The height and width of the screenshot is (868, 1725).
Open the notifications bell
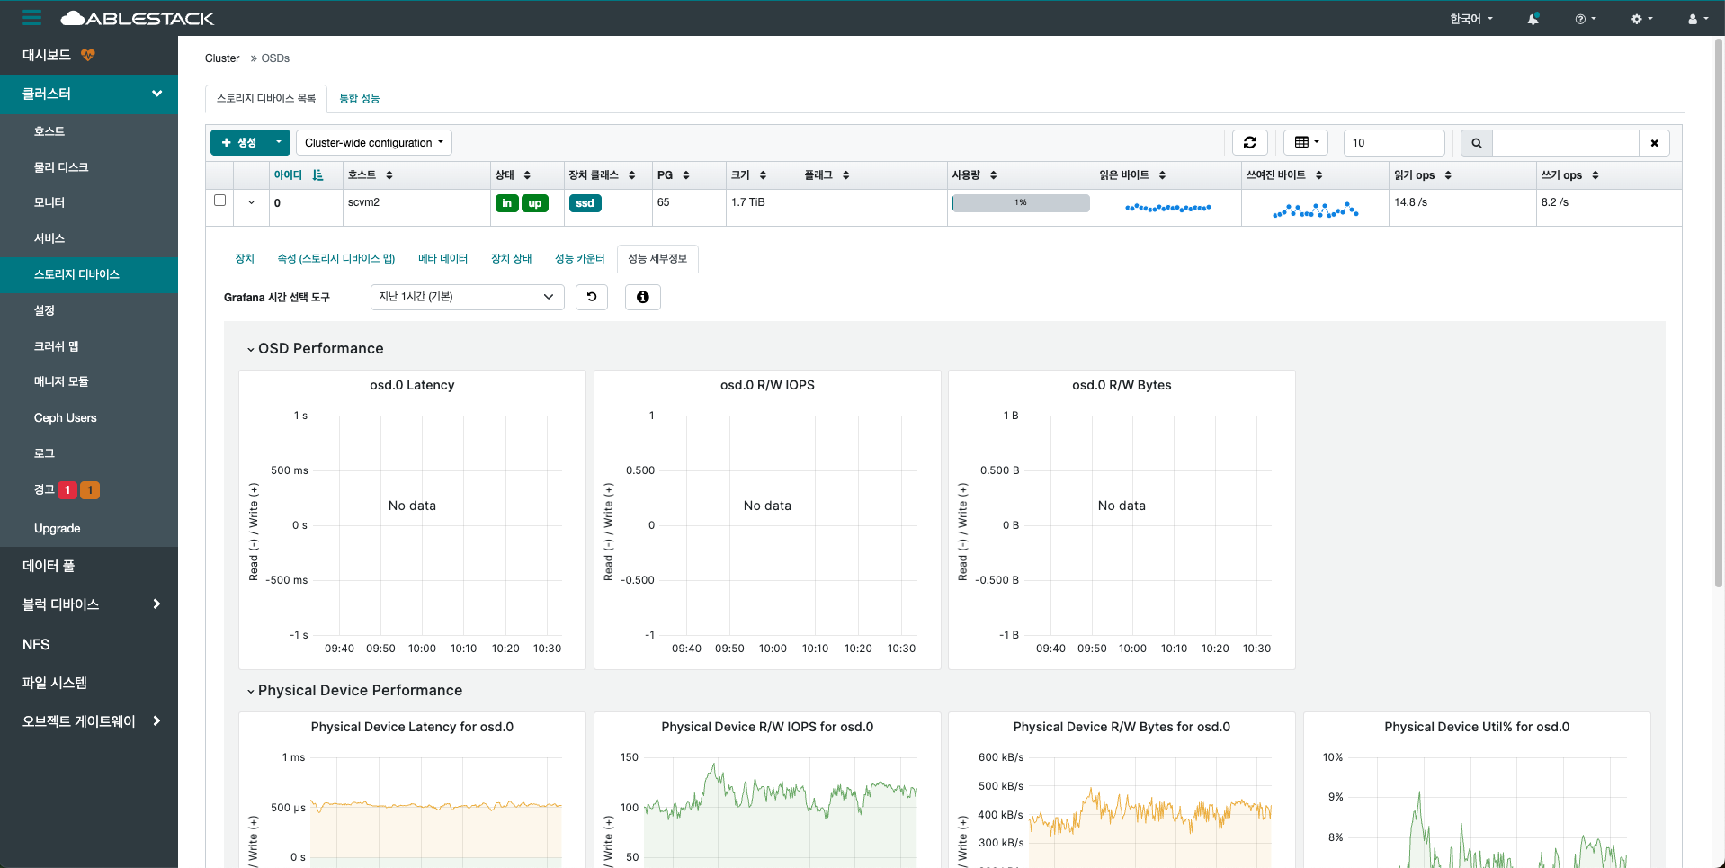click(x=1533, y=19)
